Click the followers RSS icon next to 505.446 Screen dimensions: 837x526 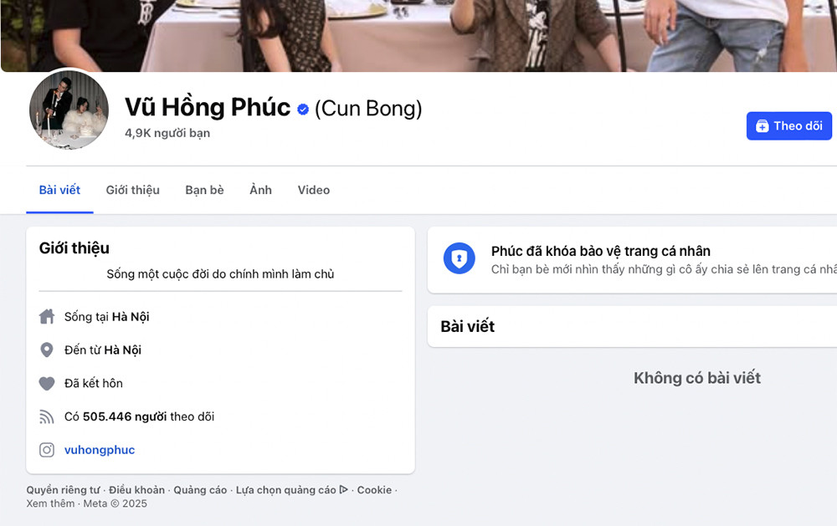(47, 416)
